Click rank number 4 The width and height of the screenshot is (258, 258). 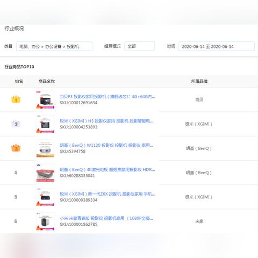coord(16,173)
